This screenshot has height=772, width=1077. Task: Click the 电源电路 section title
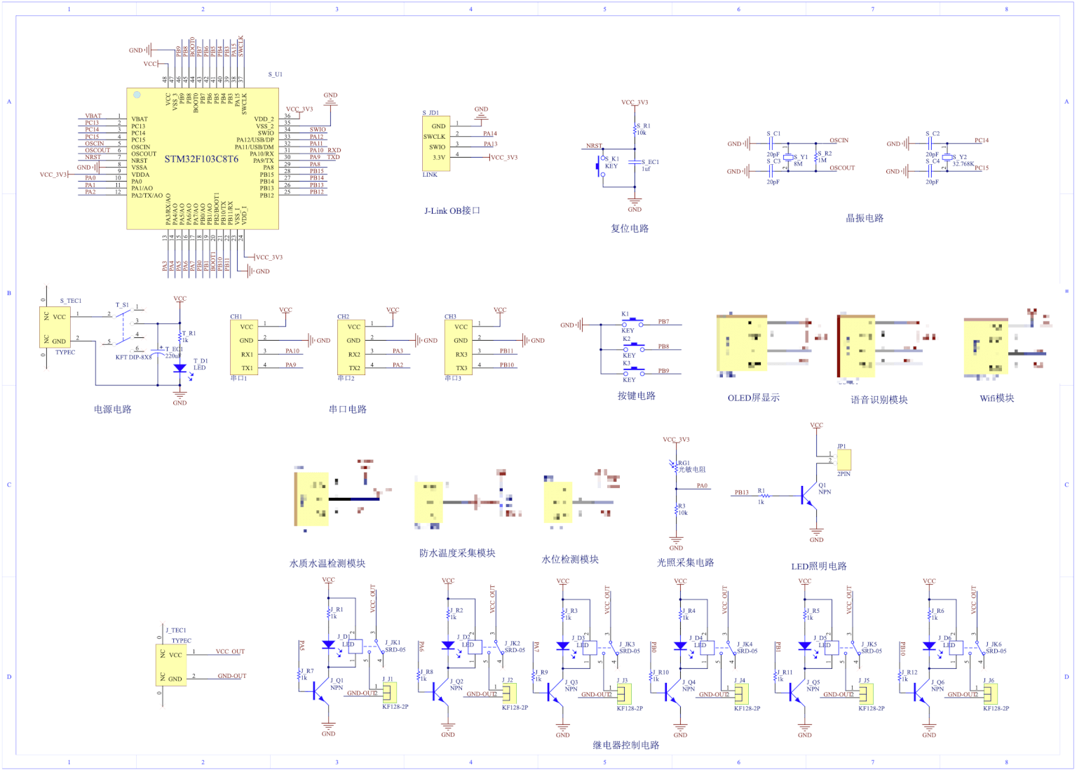tap(113, 409)
